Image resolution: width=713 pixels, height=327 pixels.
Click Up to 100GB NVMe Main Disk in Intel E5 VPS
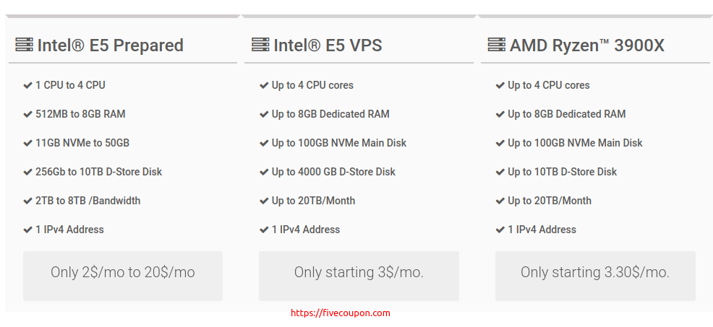[x=339, y=143]
